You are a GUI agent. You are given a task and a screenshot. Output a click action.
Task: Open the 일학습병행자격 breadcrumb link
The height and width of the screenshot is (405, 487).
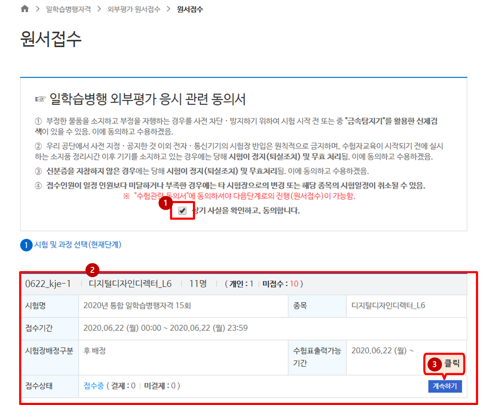point(68,9)
